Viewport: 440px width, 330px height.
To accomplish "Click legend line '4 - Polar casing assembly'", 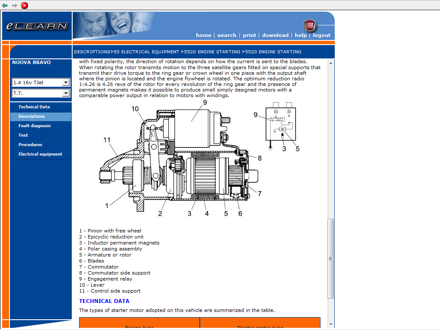I will coord(110,249).
